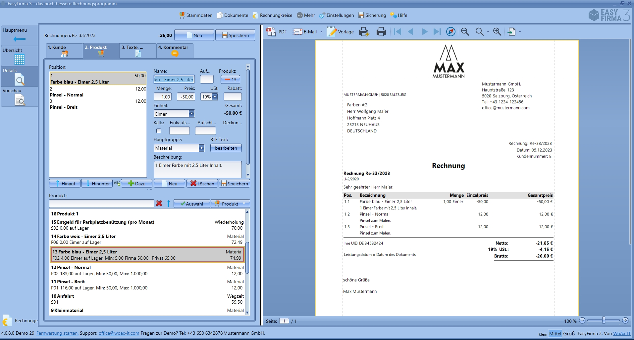Click the zoom slider in preview footer
This screenshot has height=340, width=634.
click(x=604, y=321)
